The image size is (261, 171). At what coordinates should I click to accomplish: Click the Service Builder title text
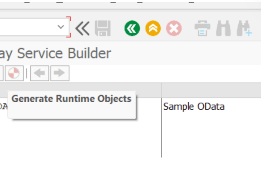pyautogui.click(x=64, y=53)
